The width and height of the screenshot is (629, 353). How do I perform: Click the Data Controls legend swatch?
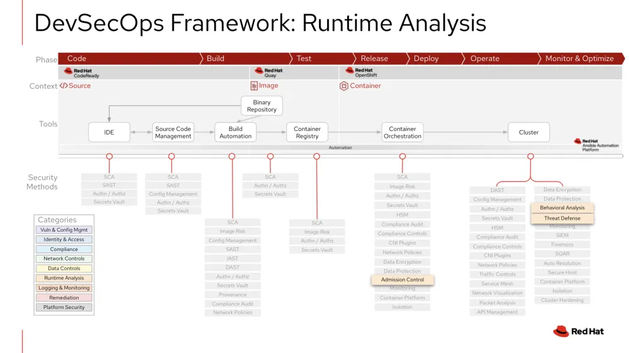[64, 268]
